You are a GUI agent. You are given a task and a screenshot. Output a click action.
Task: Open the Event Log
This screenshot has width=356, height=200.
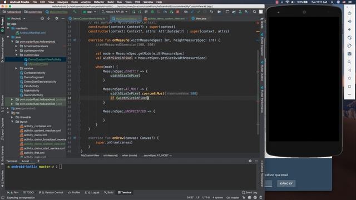(x=250, y=192)
